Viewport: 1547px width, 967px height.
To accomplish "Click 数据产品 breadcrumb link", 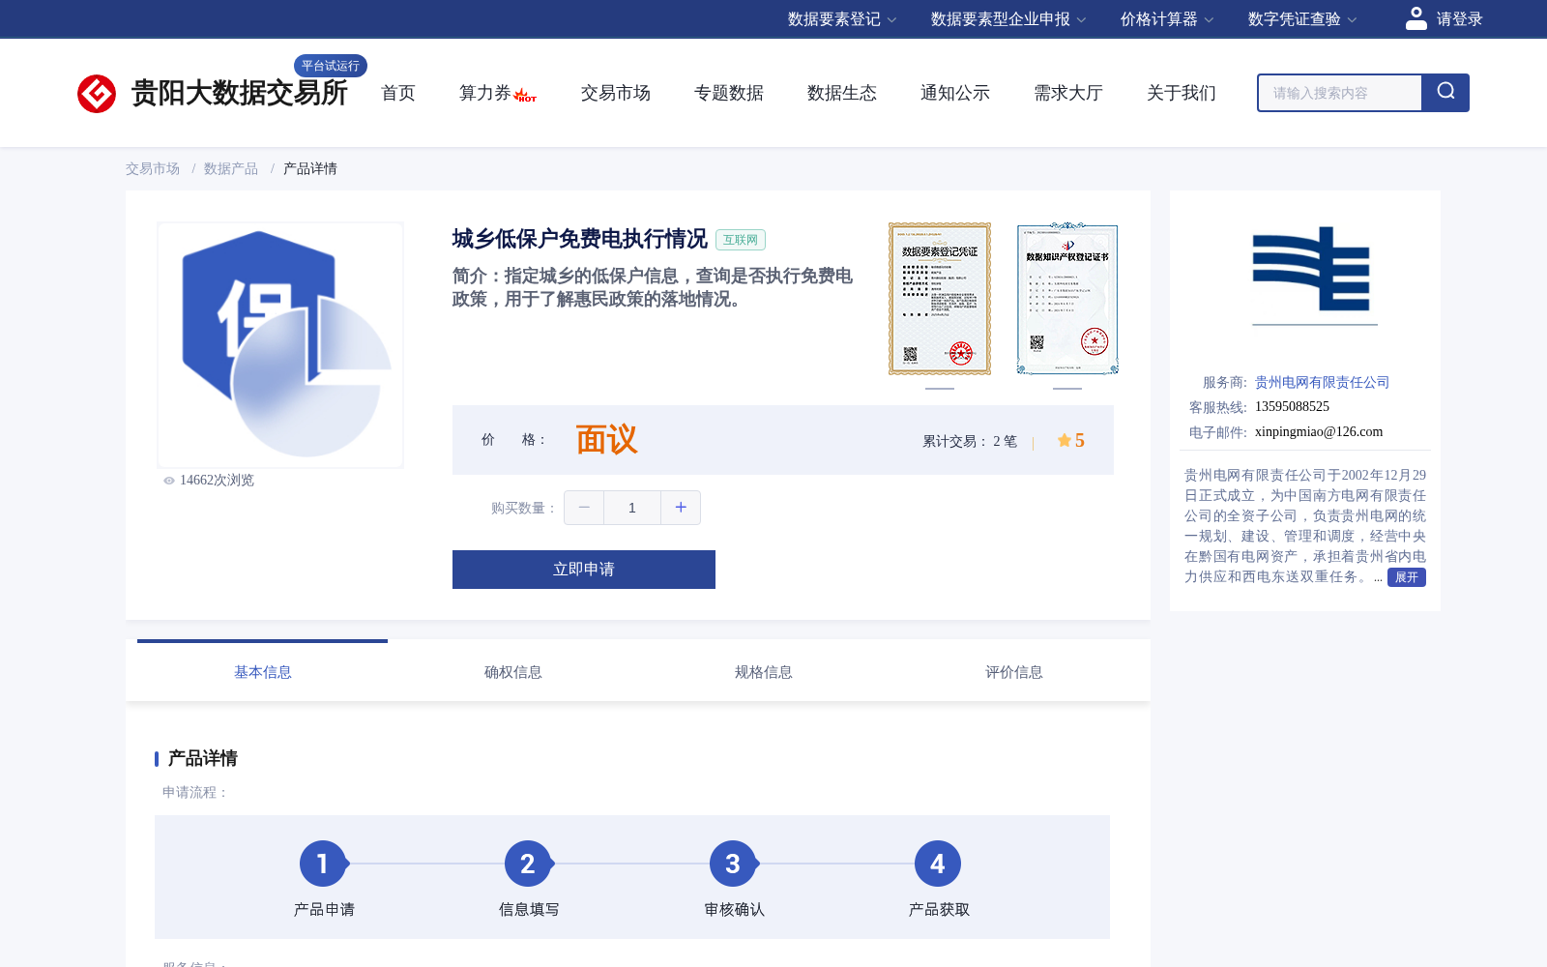I will tap(231, 168).
